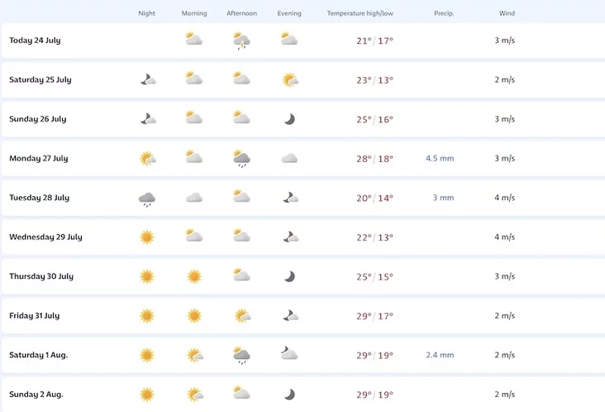Click the 4.5 mm precipitation value
Viewport: 605px width, 412px height.
pyautogui.click(x=440, y=158)
